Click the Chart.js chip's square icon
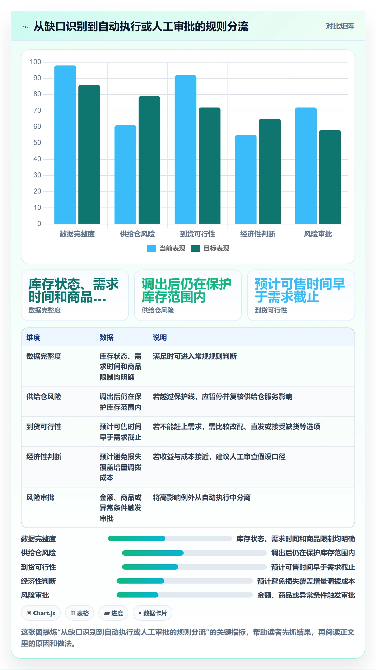 click(x=29, y=613)
